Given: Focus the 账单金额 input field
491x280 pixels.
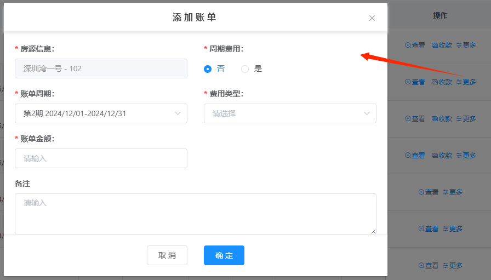Looking at the screenshot, I should pyautogui.click(x=101, y=158).
